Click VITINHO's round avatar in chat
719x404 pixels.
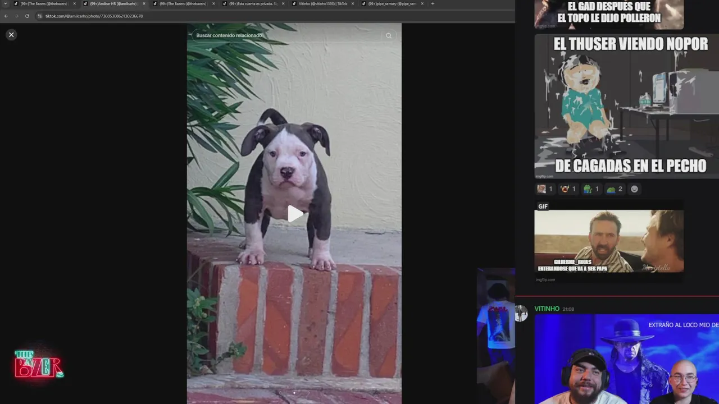tap(521, 314)
